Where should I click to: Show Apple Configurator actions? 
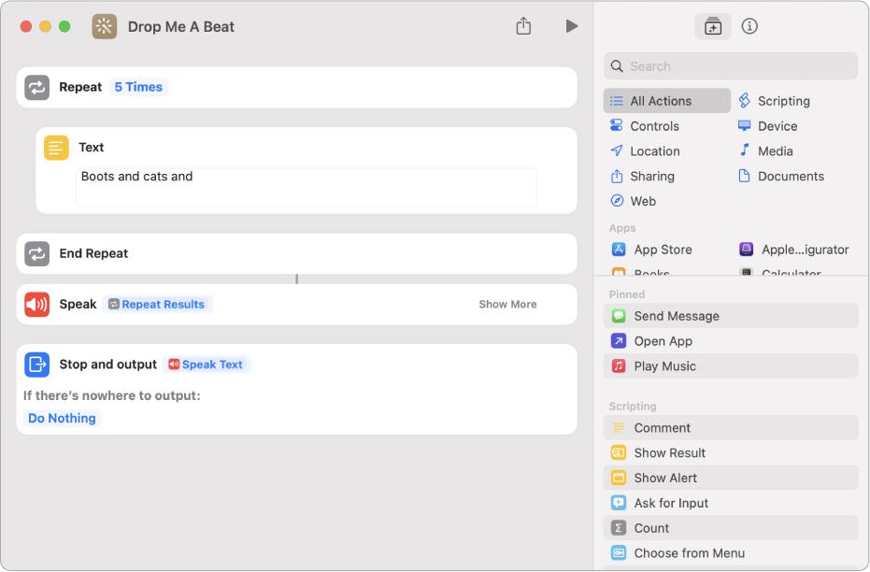(794, 250)
